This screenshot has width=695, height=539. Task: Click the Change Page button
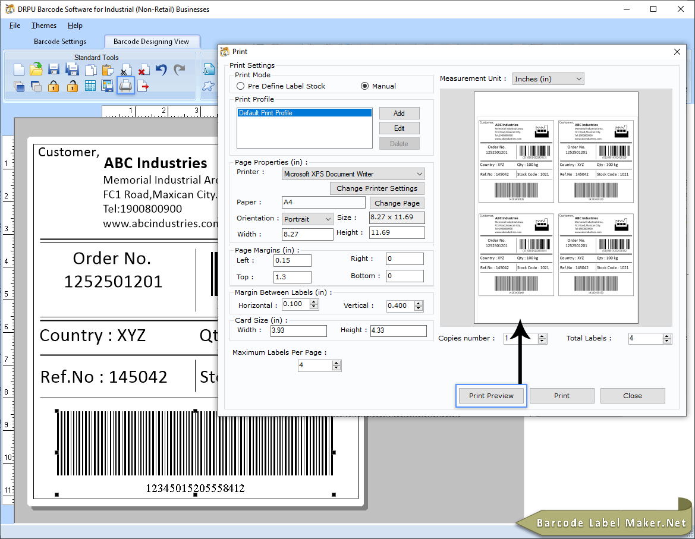[x=397, y=203]
